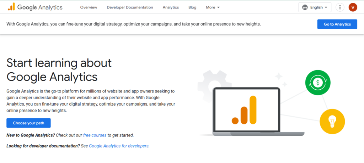The height and width of the screenshot is (163, 364).
Task: Go to Developer Documentation nav item
Action: 130,7
